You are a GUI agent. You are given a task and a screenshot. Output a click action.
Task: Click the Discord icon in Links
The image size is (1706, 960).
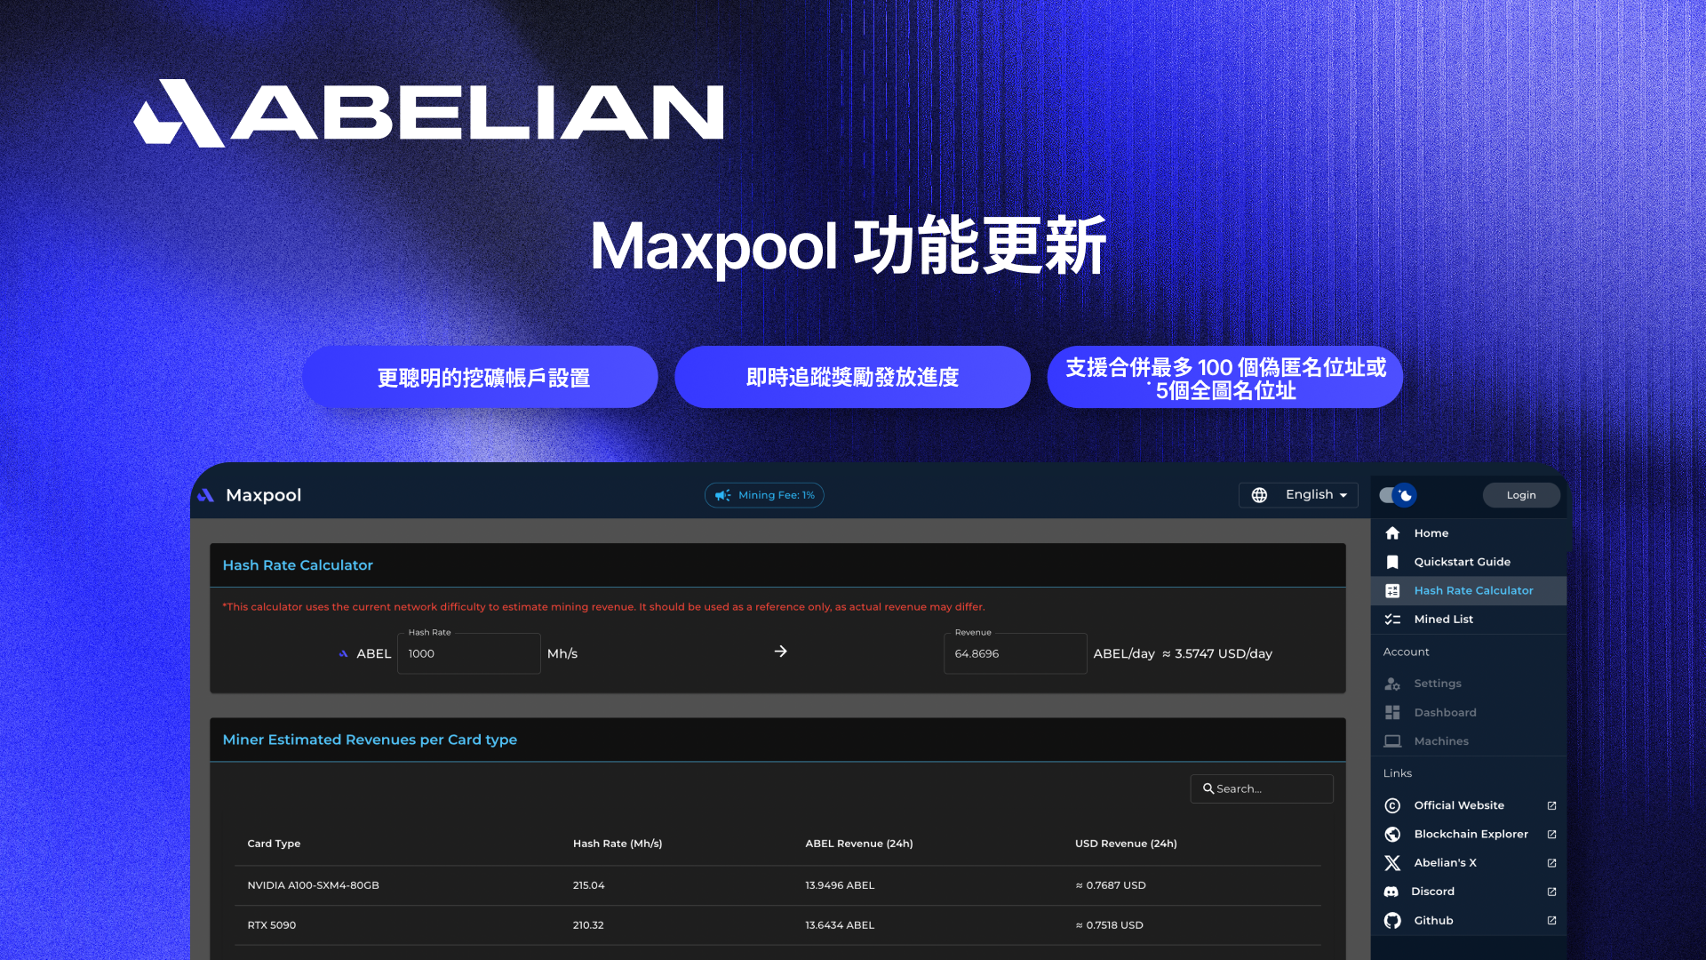click(1391, 892)
